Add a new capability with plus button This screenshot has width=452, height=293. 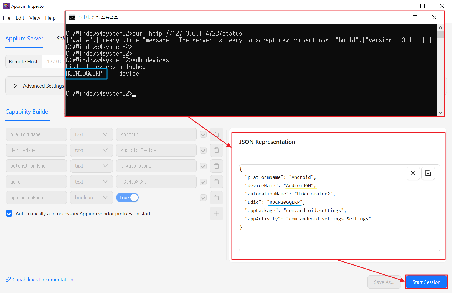coord(217,213)
